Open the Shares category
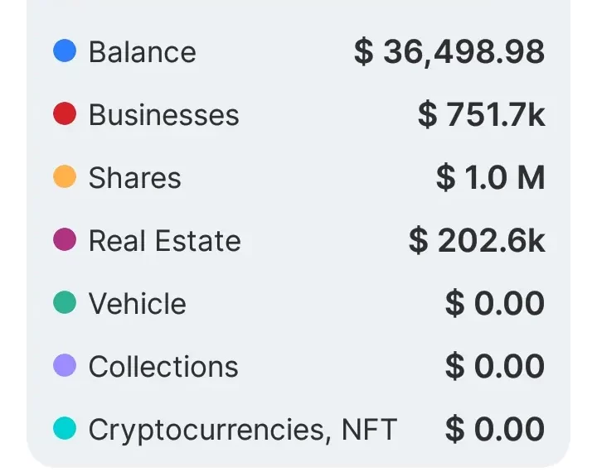The height and width of the screenshot is (472, 597). (x=134, y=178)
